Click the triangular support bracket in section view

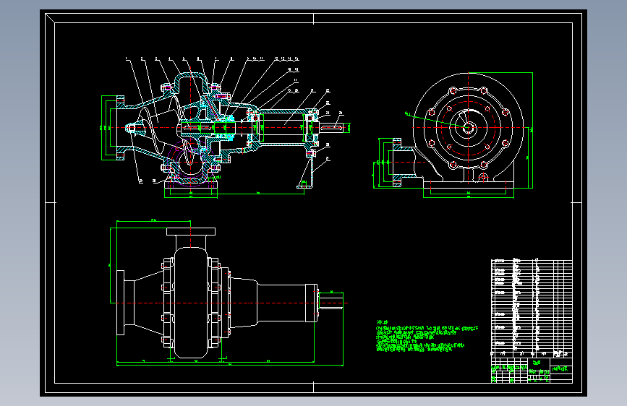tap(305, 173)
